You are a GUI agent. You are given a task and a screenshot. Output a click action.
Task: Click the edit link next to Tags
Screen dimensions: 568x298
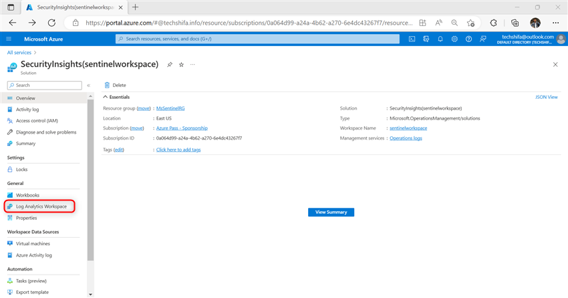tap(119, 150)
